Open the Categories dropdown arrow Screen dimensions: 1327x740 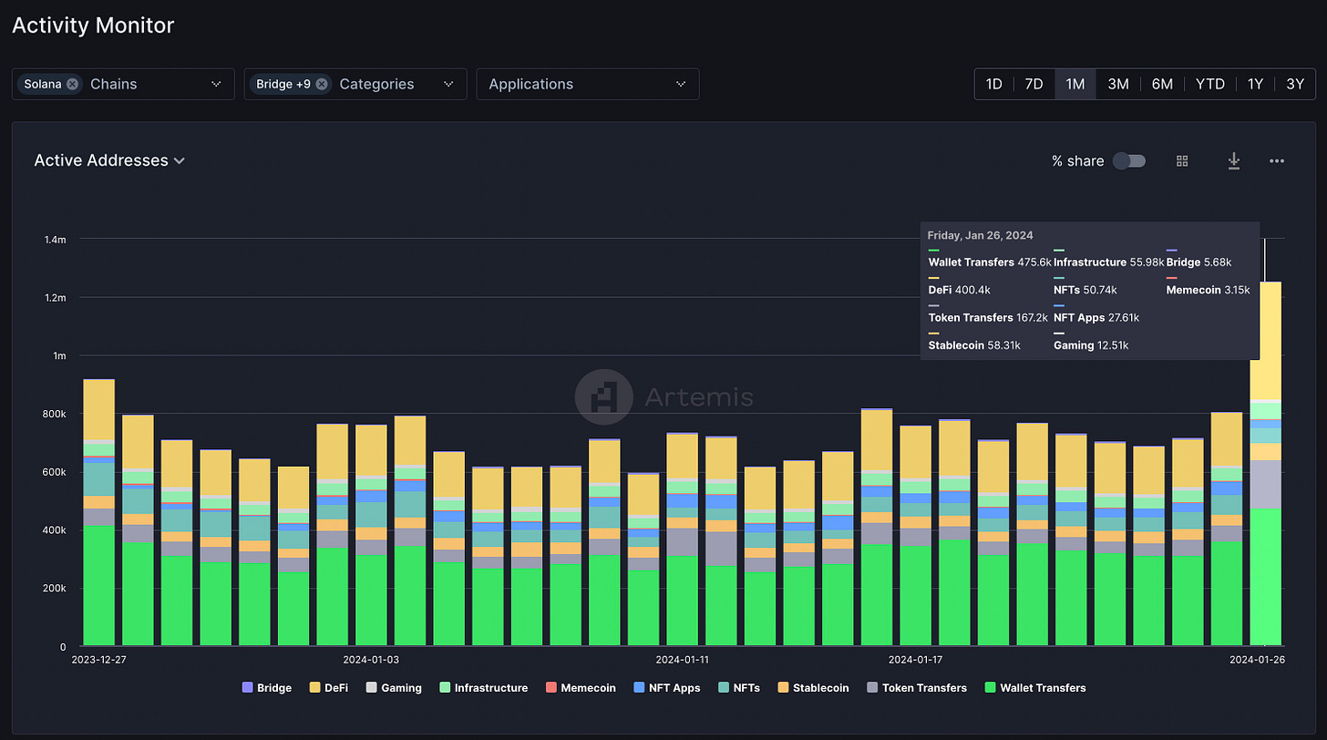(448, 84)
